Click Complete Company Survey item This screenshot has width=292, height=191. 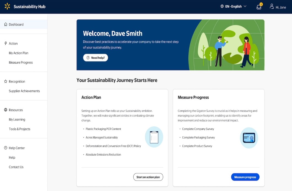pos(198,129)
